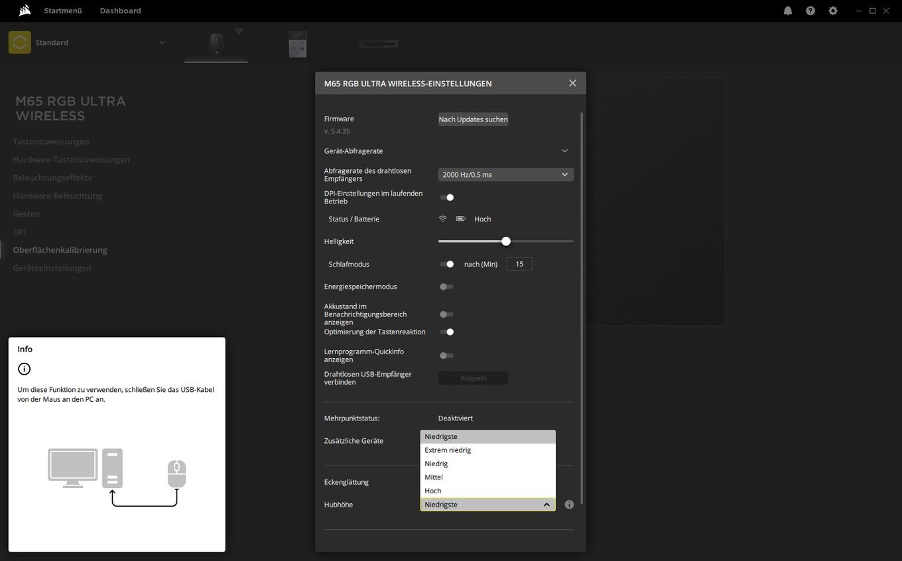This screenshot has height=561, width=902.
Task: Collapse the Hubhöhe dropdown showing Niedrigste
Action: pos(487,505)
